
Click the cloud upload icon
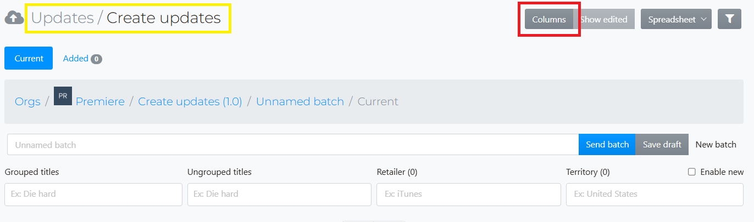pos(14,18)
